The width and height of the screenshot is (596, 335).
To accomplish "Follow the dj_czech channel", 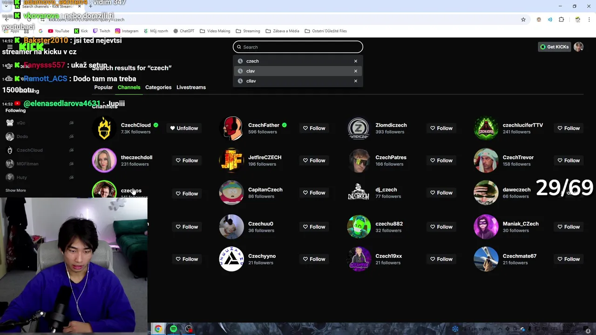I will pos(441,193).
